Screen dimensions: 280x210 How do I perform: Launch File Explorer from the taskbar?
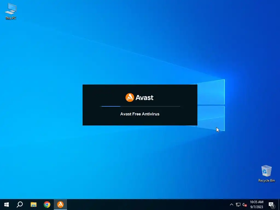pyautogui.click(x=33, y=205)
